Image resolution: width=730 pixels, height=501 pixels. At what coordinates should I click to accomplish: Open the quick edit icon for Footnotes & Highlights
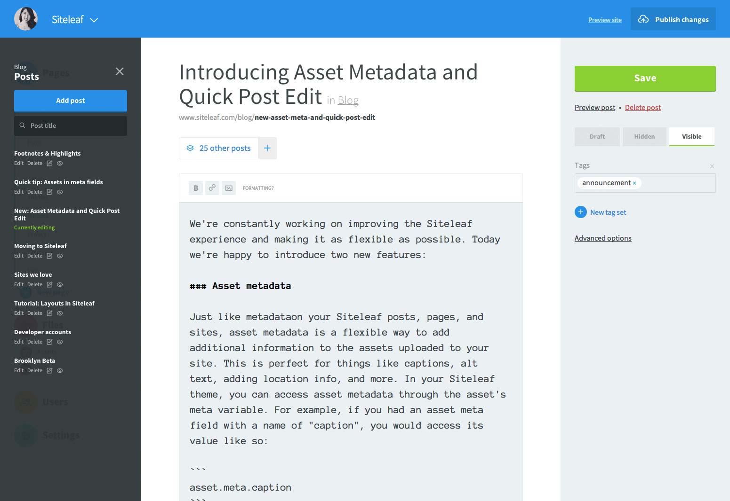pyautogui.click(x=49, y=163)
